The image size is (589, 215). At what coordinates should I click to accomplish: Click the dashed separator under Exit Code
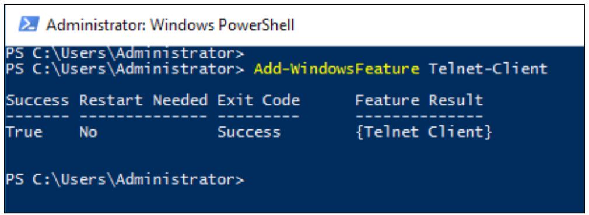click(258, 116)
